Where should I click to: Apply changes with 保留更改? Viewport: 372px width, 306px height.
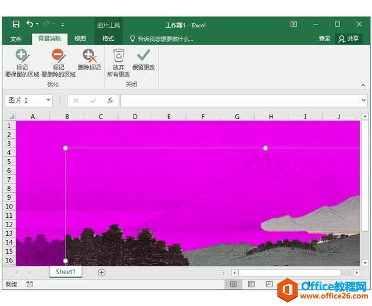[144, 60]
